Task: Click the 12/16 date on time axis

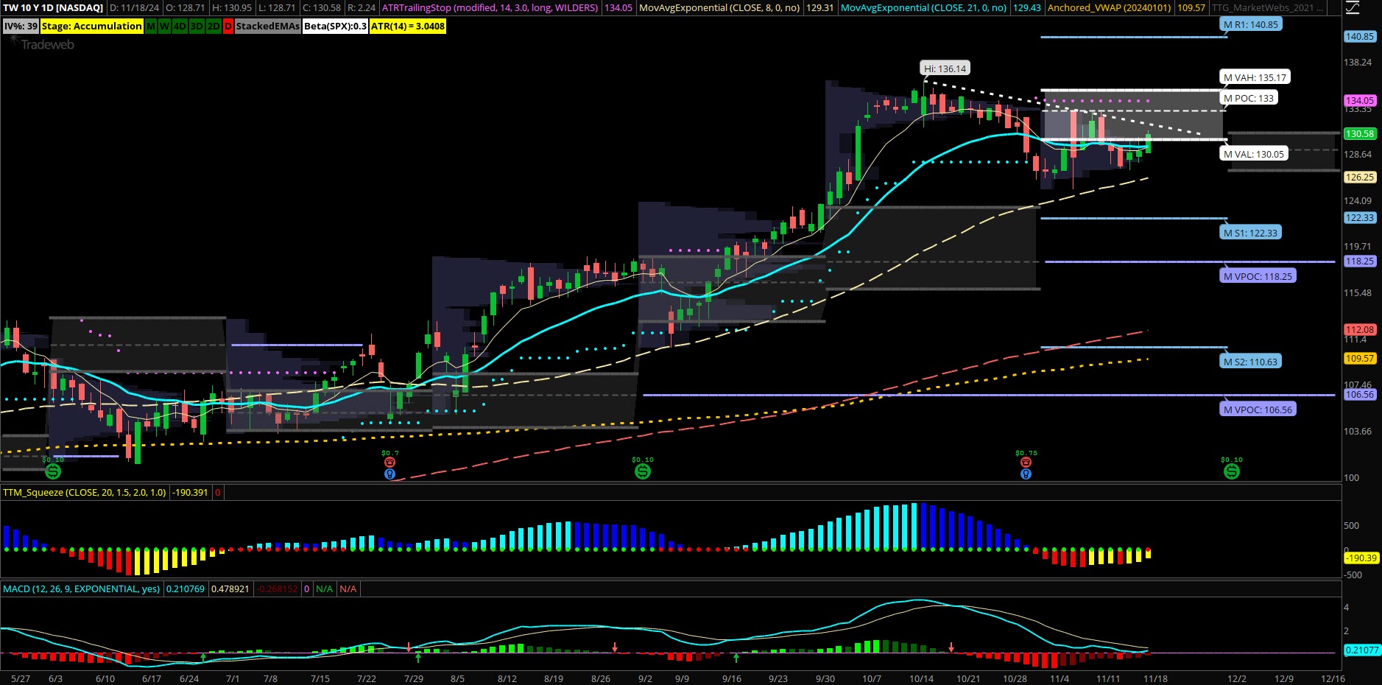Action: (x=1333, y=678)
